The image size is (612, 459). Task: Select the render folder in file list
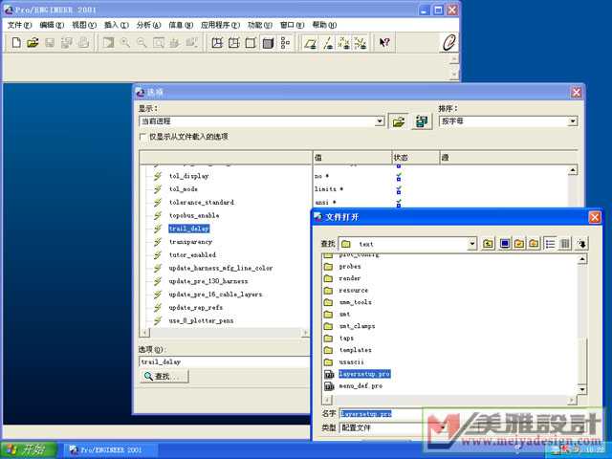tap(350, 278)
